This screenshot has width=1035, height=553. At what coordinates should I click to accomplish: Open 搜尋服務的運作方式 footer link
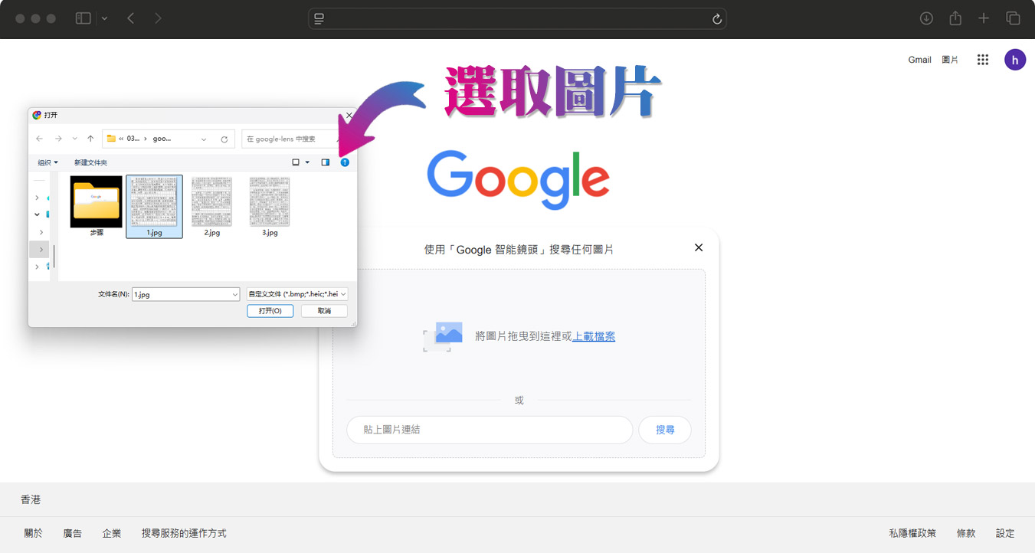click(184, 533)
